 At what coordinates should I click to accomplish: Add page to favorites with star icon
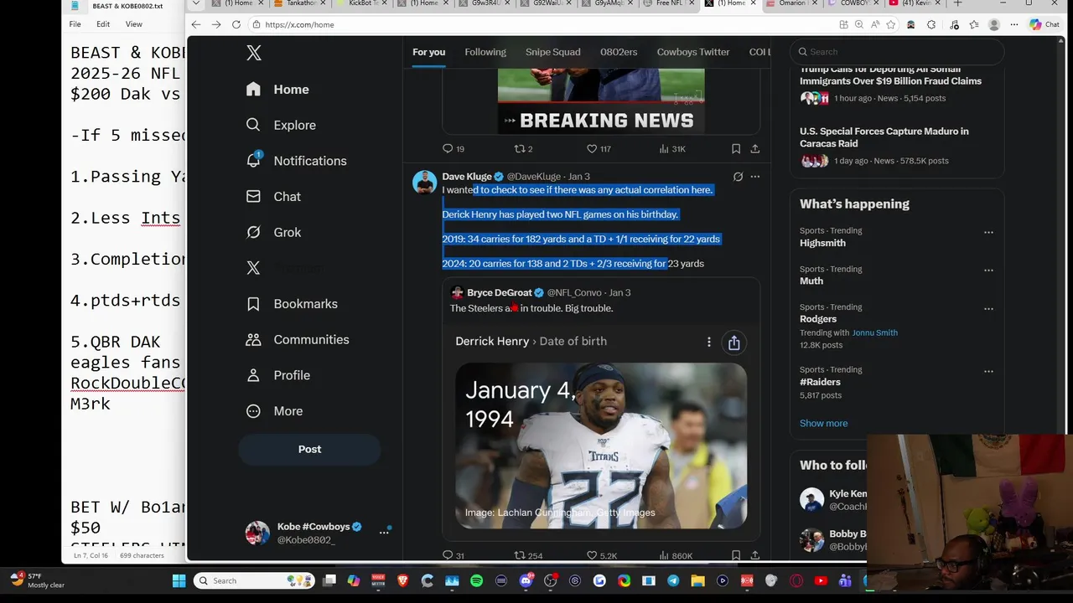point(890,24)
